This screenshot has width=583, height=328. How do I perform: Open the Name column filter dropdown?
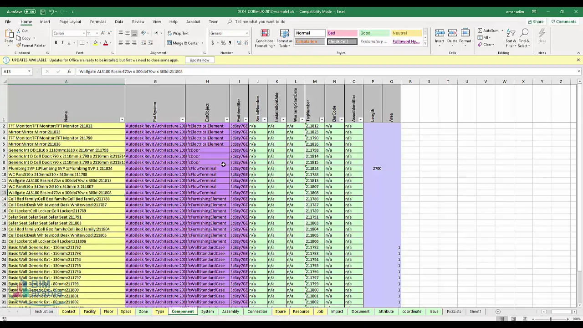tap(122, 120)
